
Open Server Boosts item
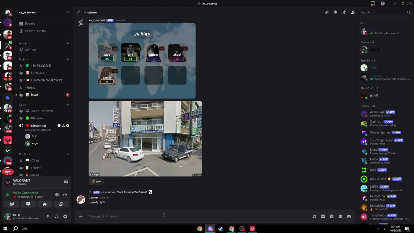point(44,31)
